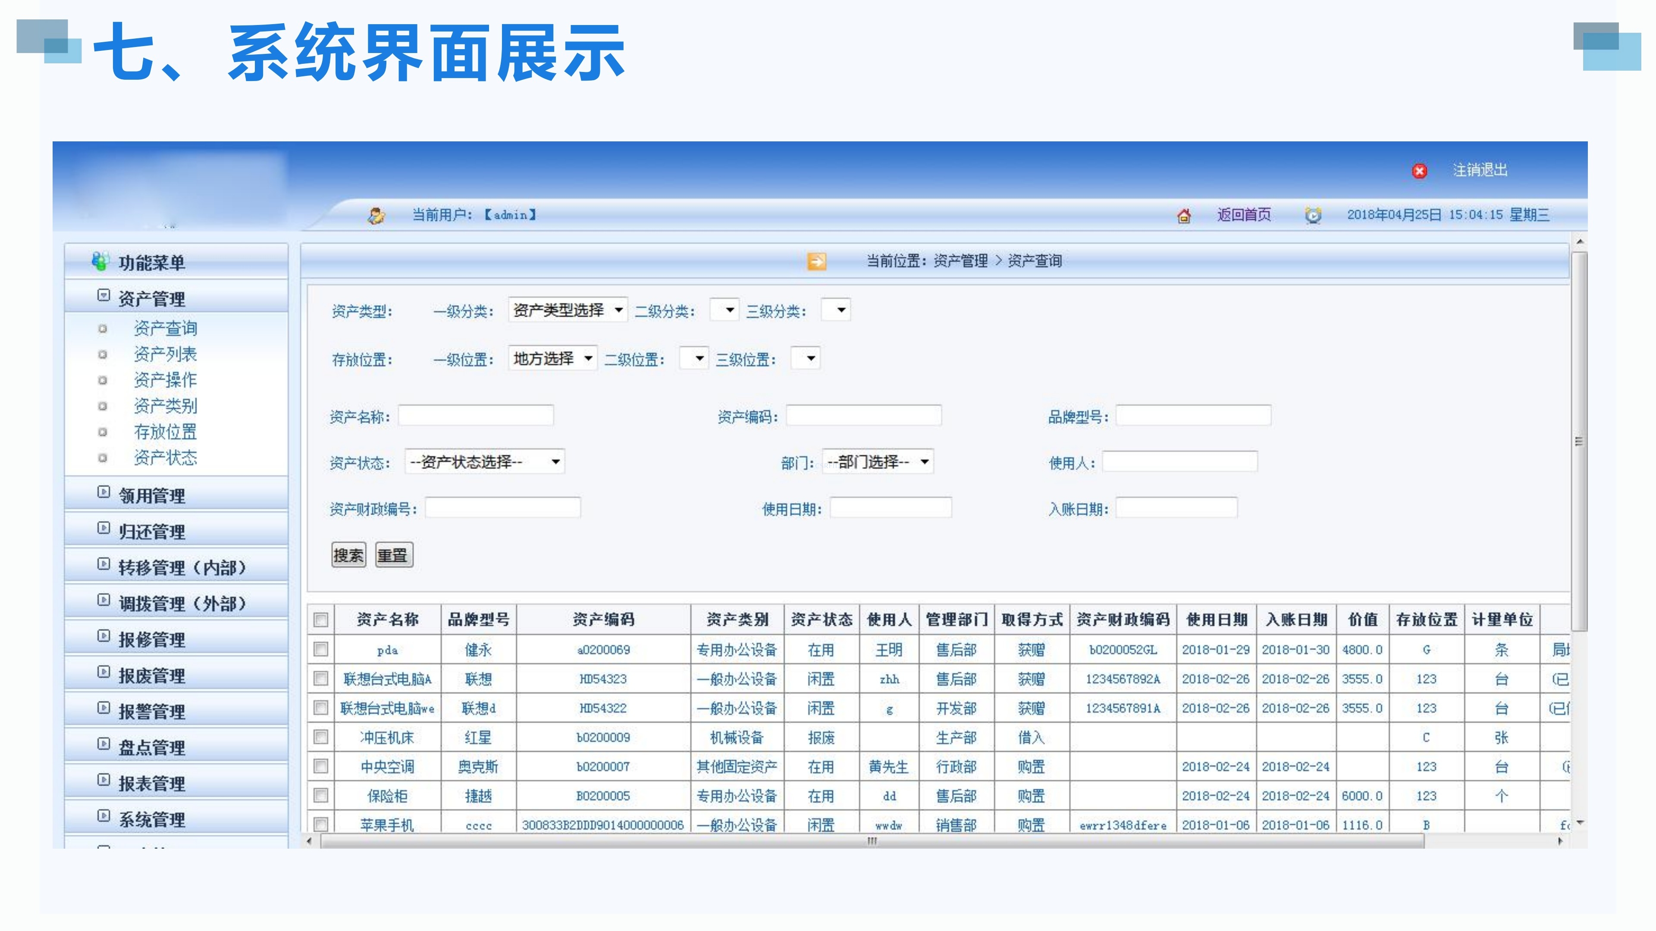The image size is (1656, 931).
Task: Click the bullet icon beside 资产操作
Action: [x=102, y=380]
